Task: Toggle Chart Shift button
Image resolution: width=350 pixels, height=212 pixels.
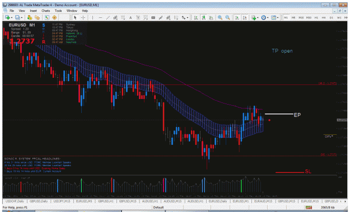Action: coord(245,17)
